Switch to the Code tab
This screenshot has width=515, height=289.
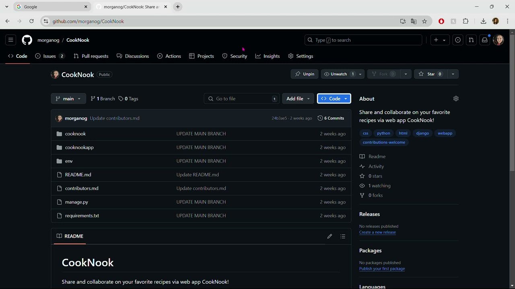[18, 56]
